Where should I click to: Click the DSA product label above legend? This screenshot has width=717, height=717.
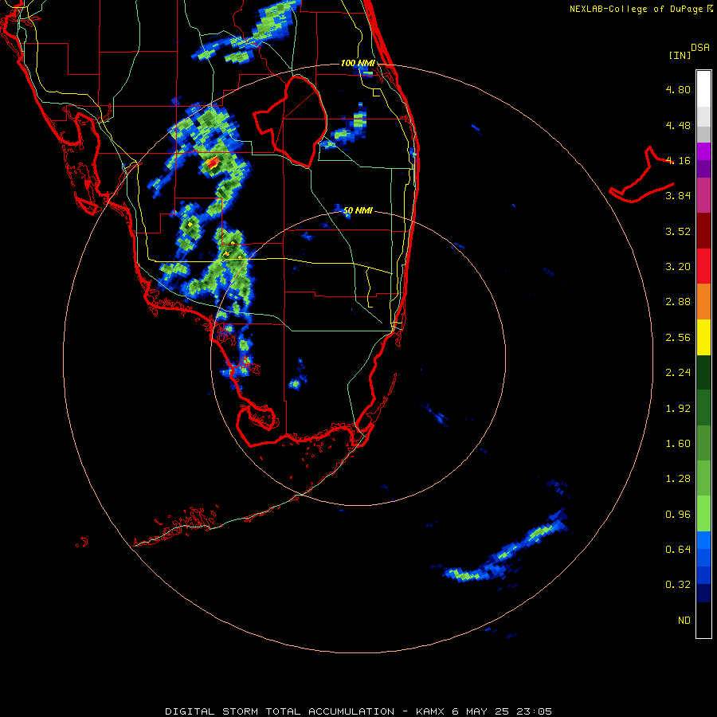click(x=700, y=48)
